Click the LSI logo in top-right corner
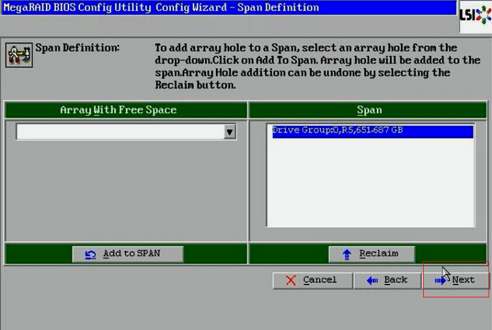 point(475,14)
